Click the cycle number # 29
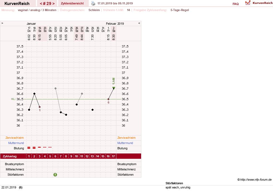The width and height of the screenshot is (273, 194). pyautogui.click(x=47, y=4)
